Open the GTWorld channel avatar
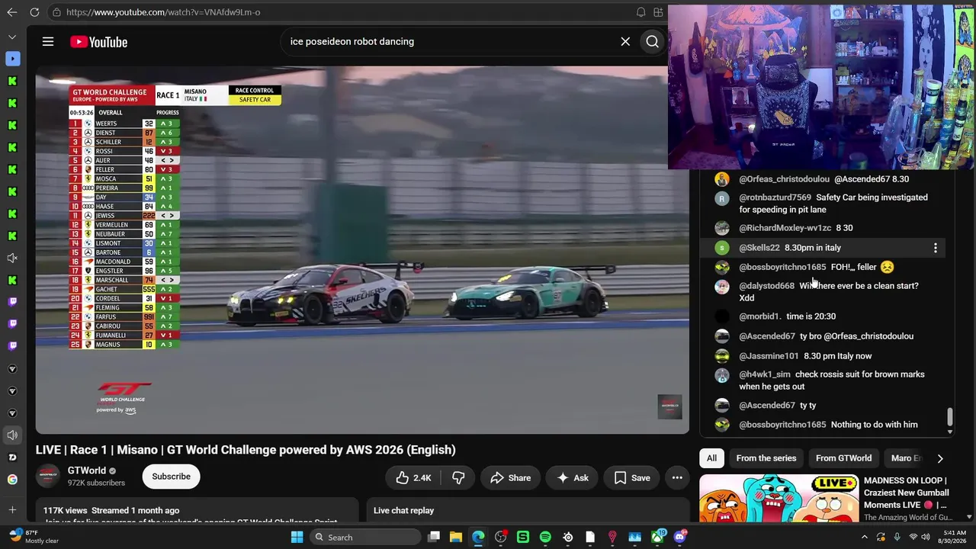 49,477
